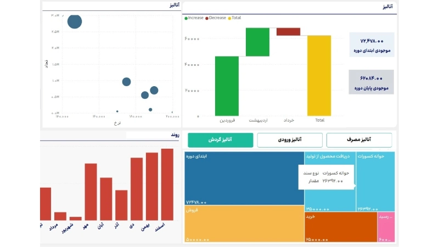This screenshot has height=247, width=439.
Task: Click the pink رسید treemap tile
Action: [x=386, y=227]
